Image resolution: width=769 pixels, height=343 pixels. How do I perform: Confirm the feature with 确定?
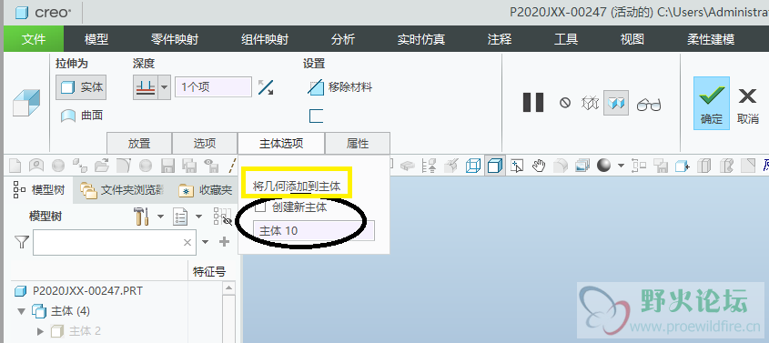click(711, 103)
